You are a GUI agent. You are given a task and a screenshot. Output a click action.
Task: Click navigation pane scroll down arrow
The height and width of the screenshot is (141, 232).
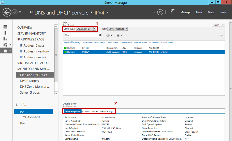coord(56,93)
